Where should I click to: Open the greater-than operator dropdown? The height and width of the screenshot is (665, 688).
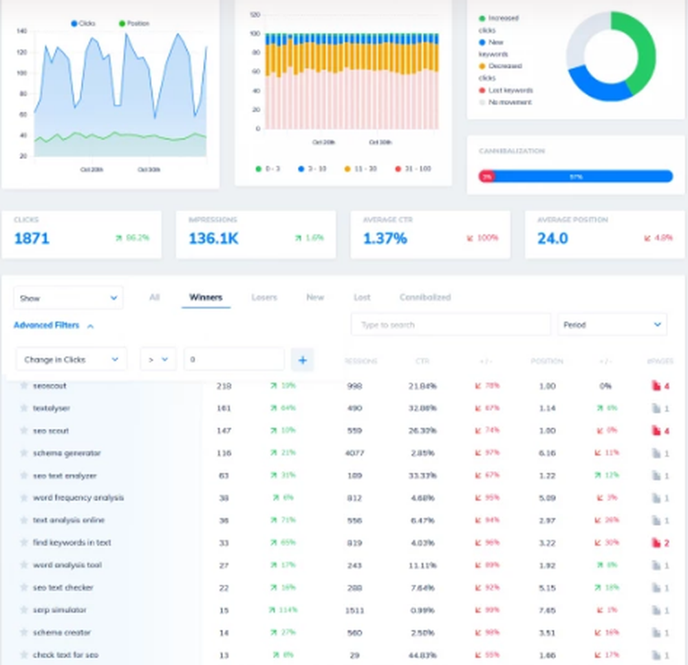tap(158, 359)
